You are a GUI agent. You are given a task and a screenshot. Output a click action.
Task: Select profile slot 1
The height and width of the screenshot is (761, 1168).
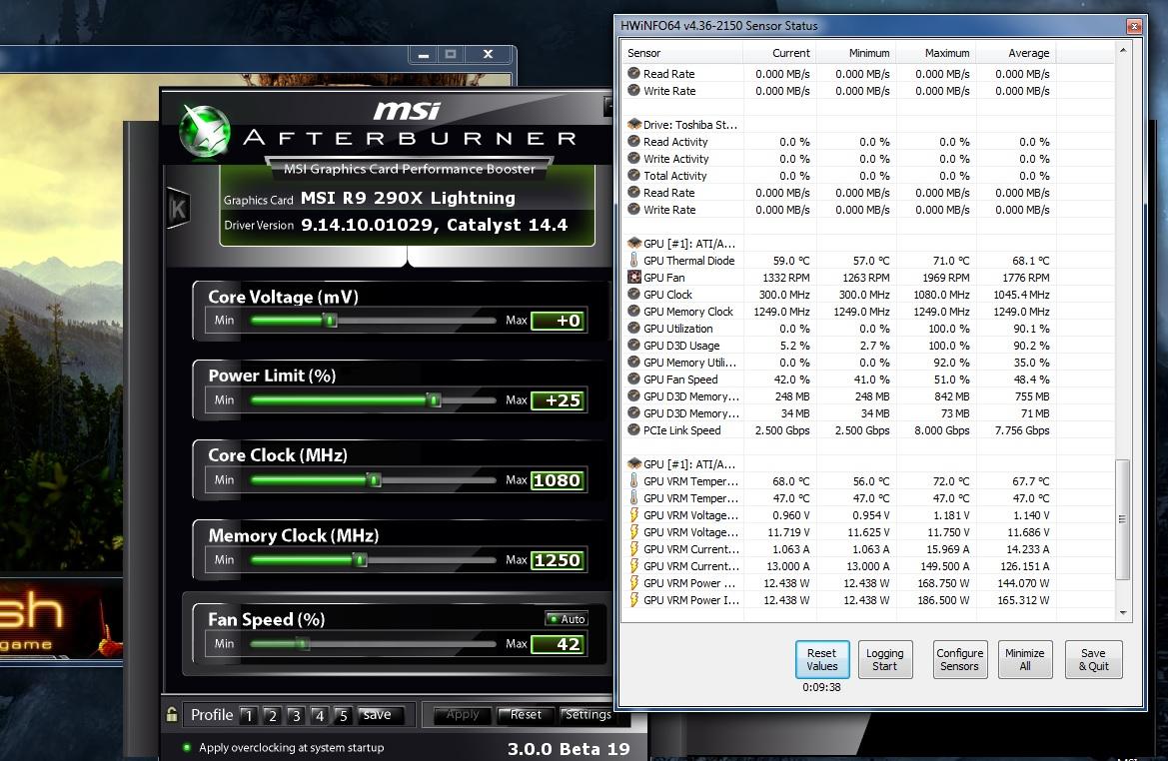pyautogui.click(x=248, y=716)
